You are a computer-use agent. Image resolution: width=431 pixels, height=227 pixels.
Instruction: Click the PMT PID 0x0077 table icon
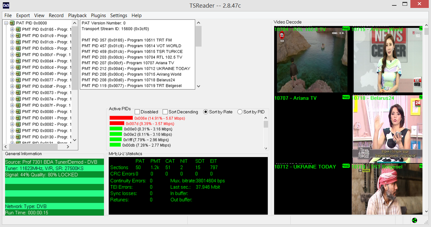click(x=18, y=80)
